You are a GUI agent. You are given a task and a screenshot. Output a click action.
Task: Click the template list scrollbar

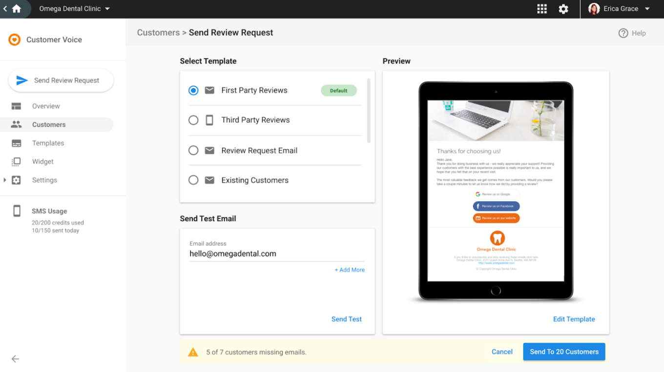tap(369, 111)
